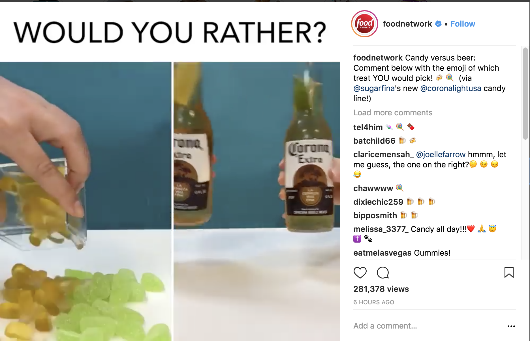Click the verified badge next to foodnetwork
This screenshot has height=341, width=530.
click(438, 24)
